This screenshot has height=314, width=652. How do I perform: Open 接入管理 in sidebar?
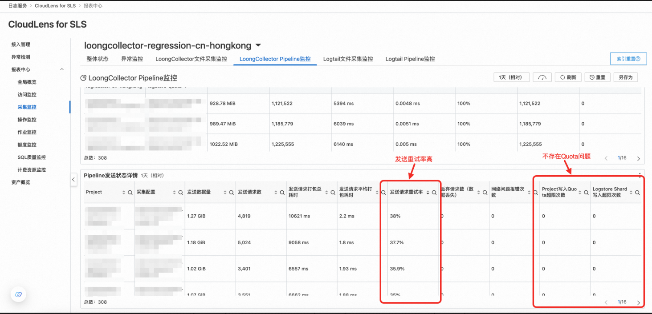[x=21, y=44]
